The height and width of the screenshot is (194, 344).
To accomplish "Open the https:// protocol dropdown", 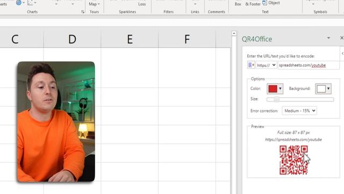I will click(266, 65).
